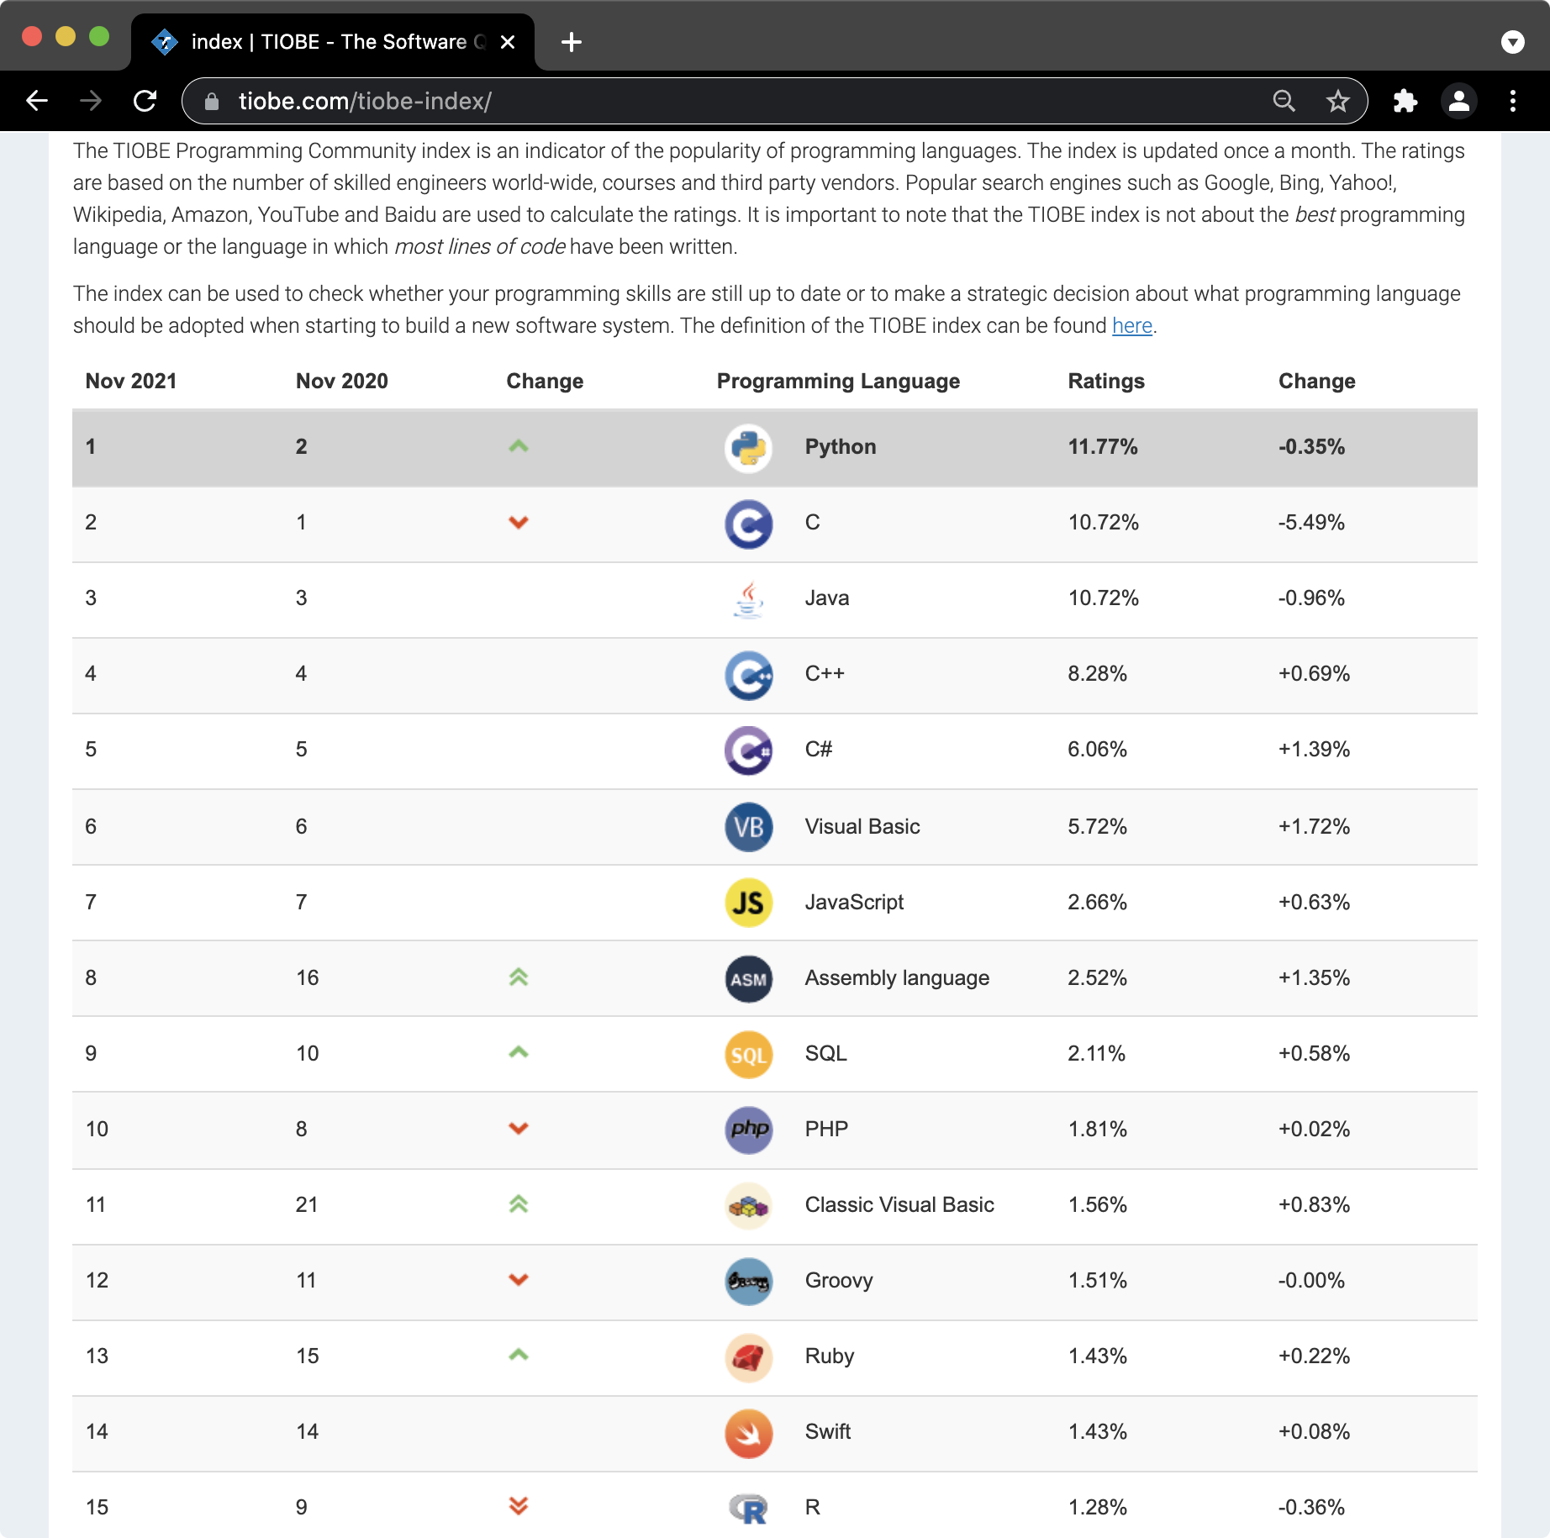The height and width of the screenshot is (1538, 1550).
Task: Click the padlock site info icon
Action: click(x=212, y=101)
